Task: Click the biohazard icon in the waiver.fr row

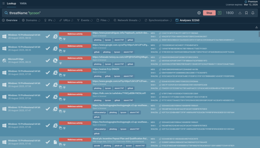Action: click(64, 75)
